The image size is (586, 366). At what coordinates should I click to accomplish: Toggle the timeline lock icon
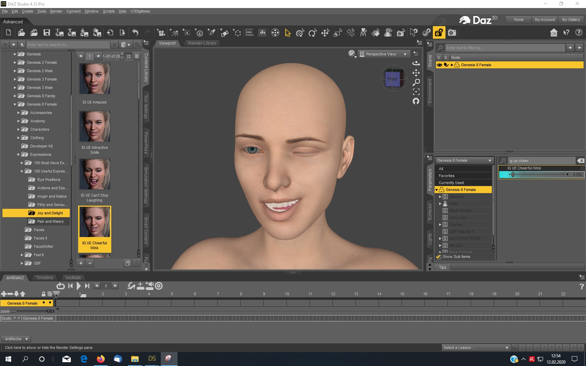point(43,294)
